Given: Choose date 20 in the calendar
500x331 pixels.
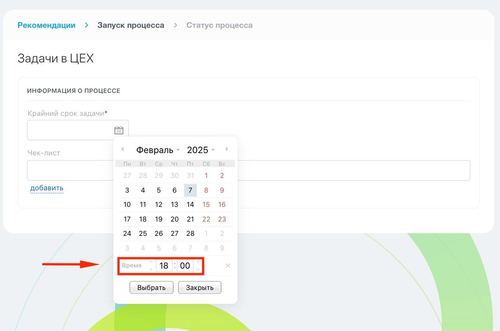Looking at the screenshot, I should pos(175,219).
